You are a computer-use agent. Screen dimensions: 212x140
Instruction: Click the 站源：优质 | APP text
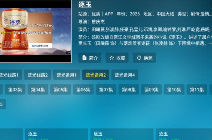(96, 14)
